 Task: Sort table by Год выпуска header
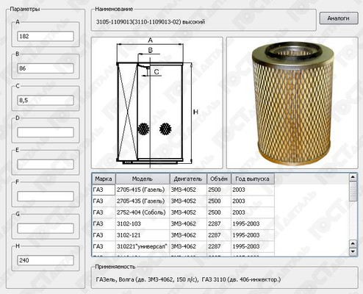click(253, 179)
